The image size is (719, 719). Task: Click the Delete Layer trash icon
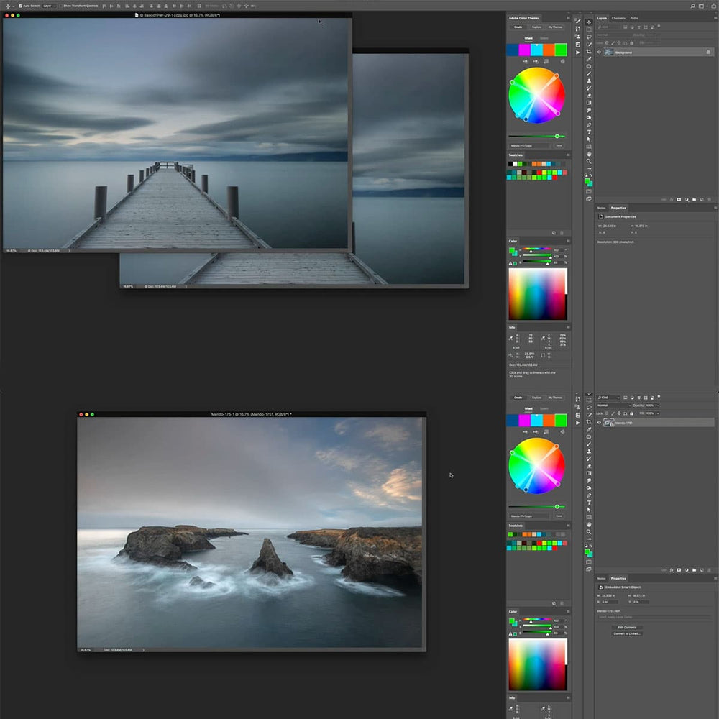pyautogui.click(x=710, y=199)
